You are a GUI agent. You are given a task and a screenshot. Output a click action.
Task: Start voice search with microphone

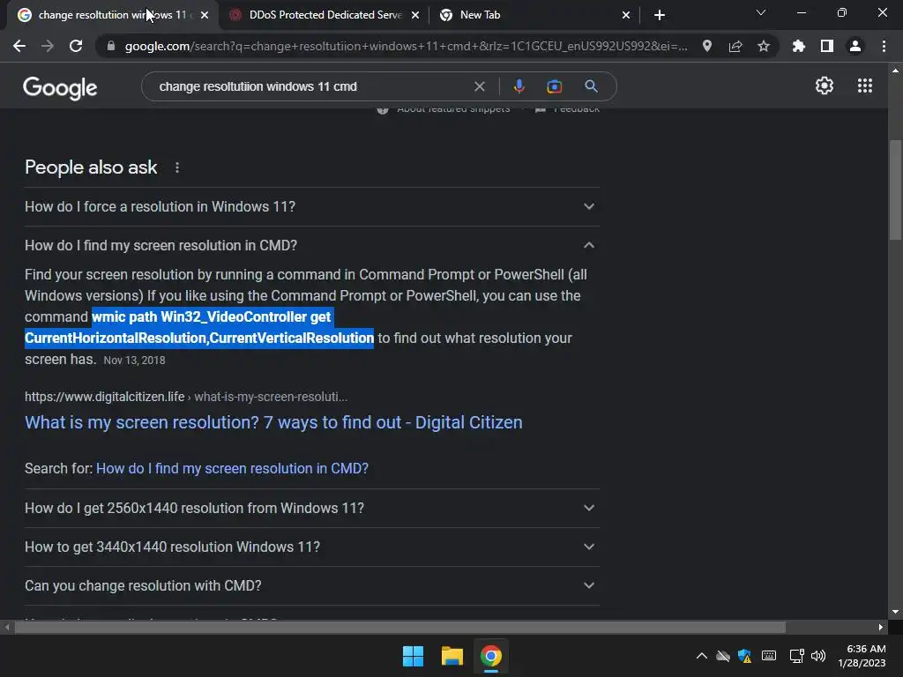519,86
